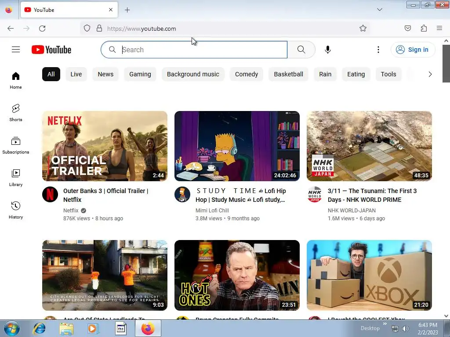Click the Firefox taskbar button
The width and height of the screenshot is (450, 337).
click(x=148, y=328)
